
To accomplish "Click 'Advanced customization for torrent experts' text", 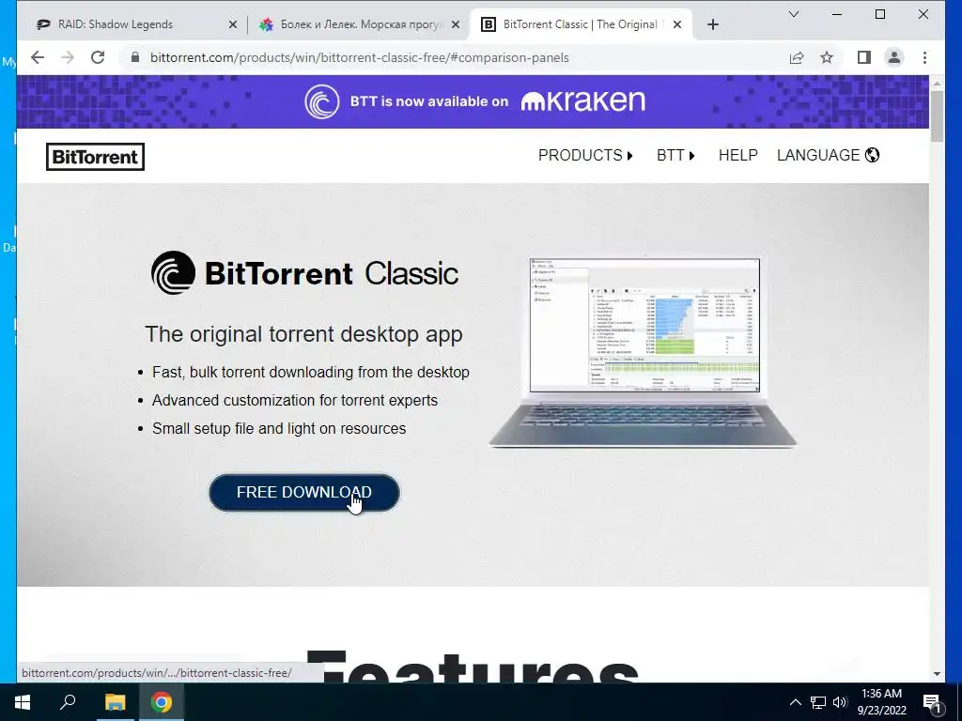I will pos(295,400).
